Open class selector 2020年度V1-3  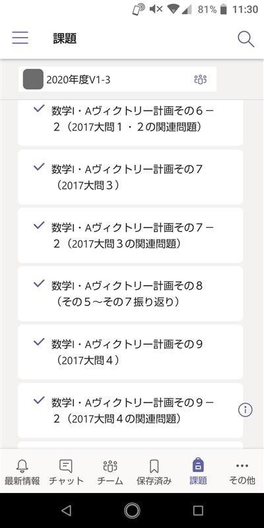pyautogui.click(x=117, y=79)
